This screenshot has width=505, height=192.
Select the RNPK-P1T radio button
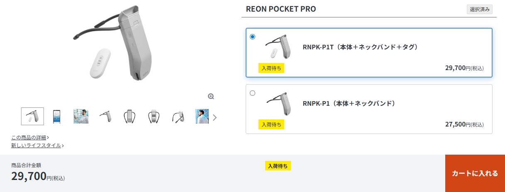[253, 36]
